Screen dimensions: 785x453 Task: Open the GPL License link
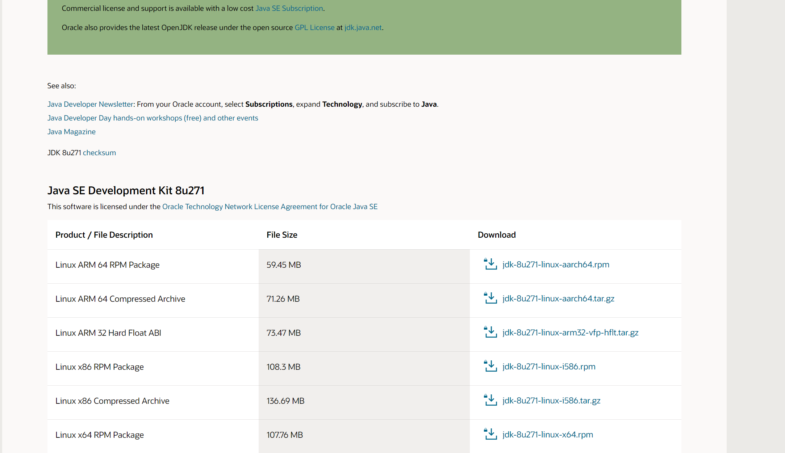(x=314, y=27)
